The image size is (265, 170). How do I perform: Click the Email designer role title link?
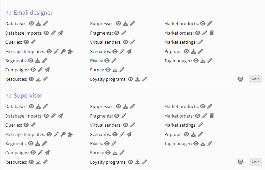click(x=33, y=13)
